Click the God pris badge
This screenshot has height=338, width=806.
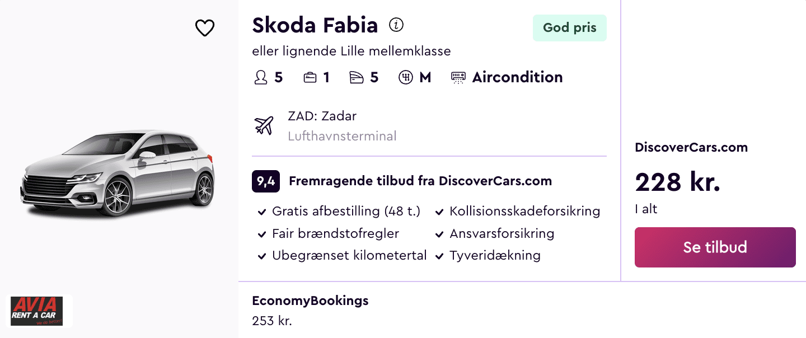pos(569,28)
